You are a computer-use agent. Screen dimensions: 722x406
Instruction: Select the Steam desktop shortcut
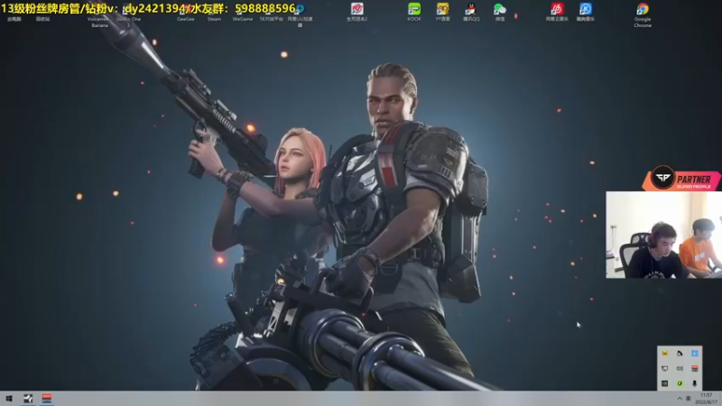[x=214, y=14]
